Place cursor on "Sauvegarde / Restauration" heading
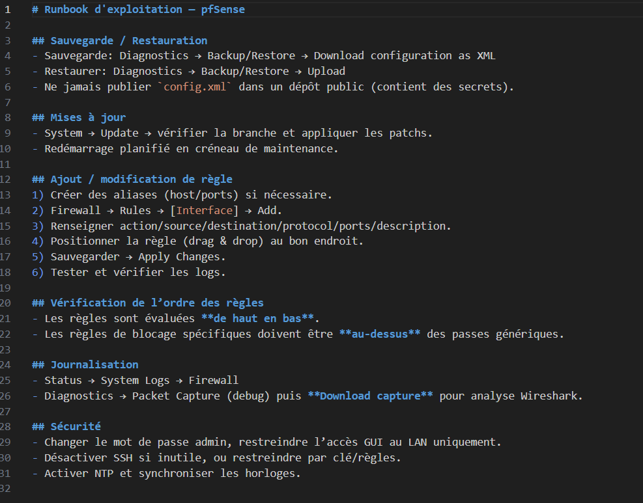643x503 pixels. coord(128,40)
